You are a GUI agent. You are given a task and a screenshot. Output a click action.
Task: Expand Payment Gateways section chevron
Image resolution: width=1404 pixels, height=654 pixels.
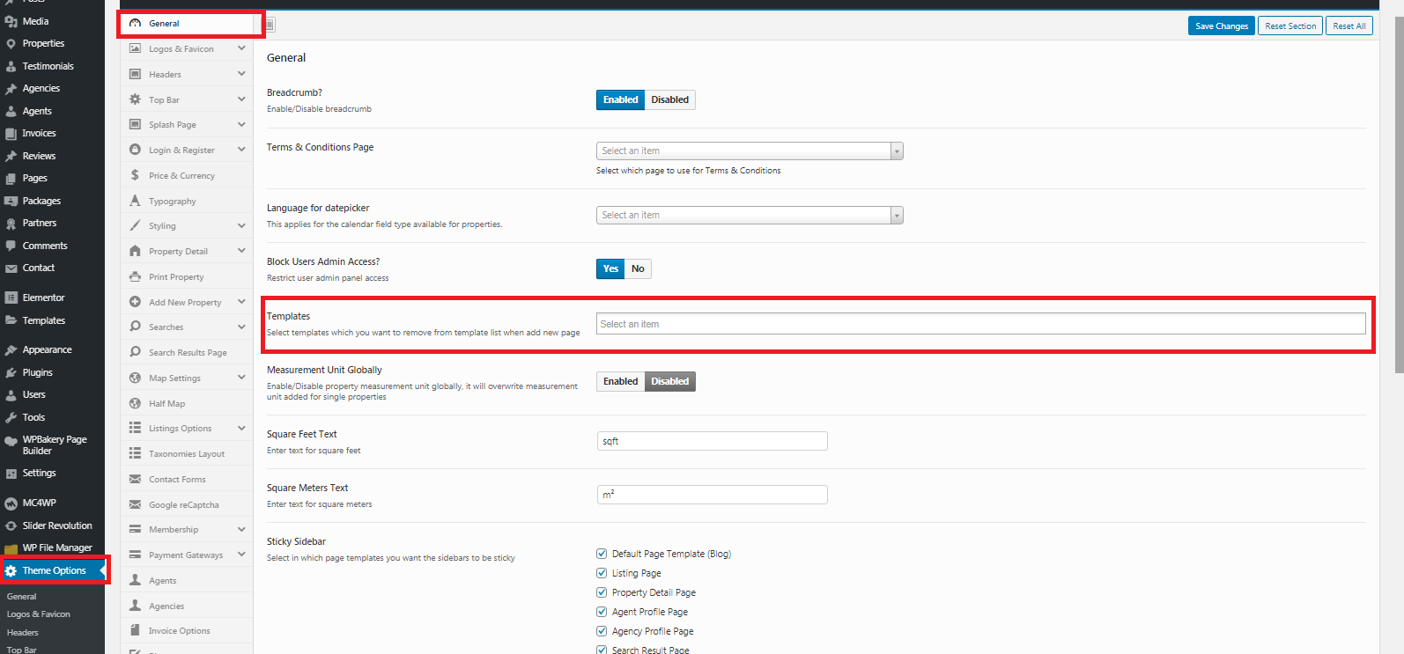(x=241, y=555)
